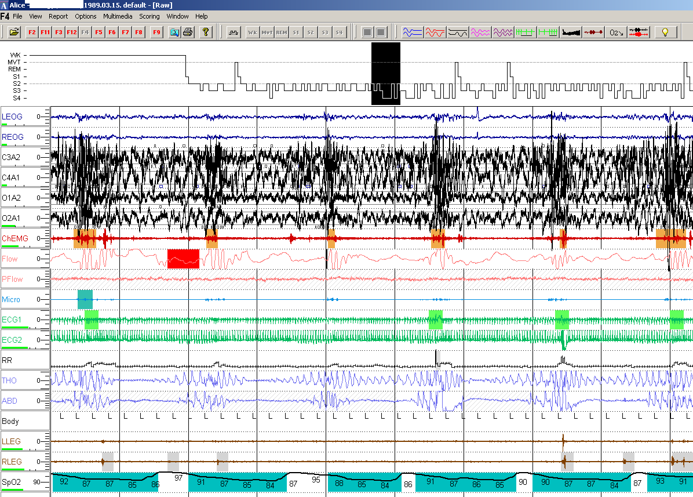Viewport: 693px width, 497px height.
Task: Open the File menu
Action: pyautogui.click(x=17, y=16)
